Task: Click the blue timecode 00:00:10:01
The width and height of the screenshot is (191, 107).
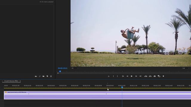Action: coord(63,68)
